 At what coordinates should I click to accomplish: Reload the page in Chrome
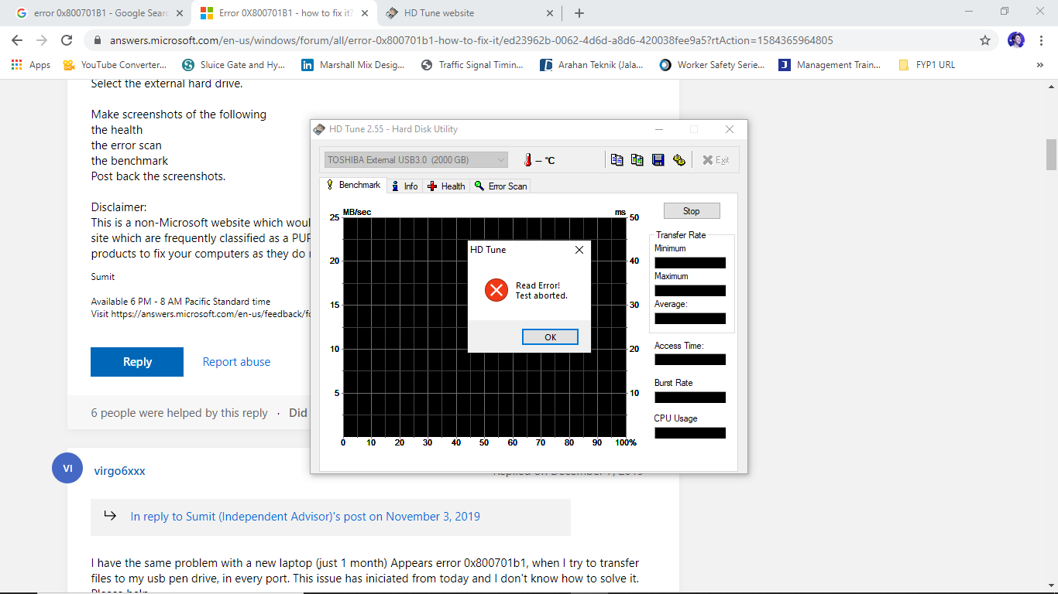point(67,40)
